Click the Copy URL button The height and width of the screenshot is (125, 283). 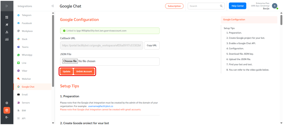tap(152, 45)
